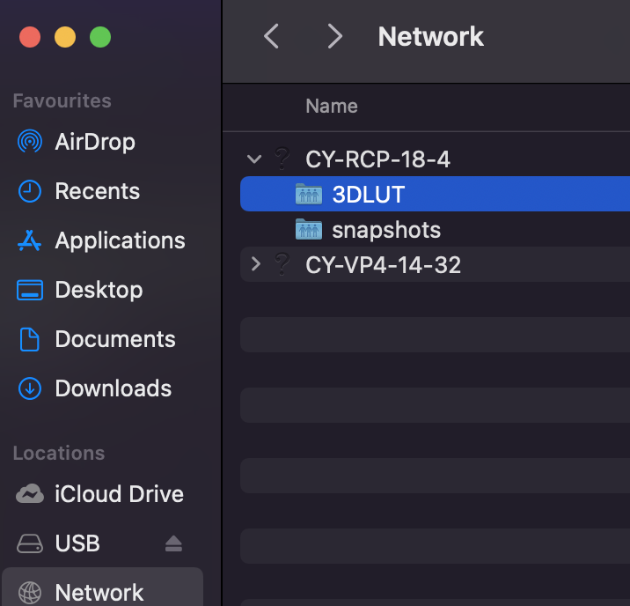Open the Recents label in the sidebar

pos(98,191)
